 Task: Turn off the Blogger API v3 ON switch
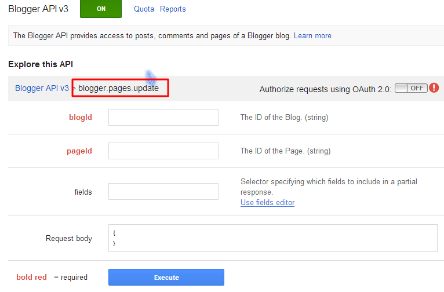coord(101,9)
